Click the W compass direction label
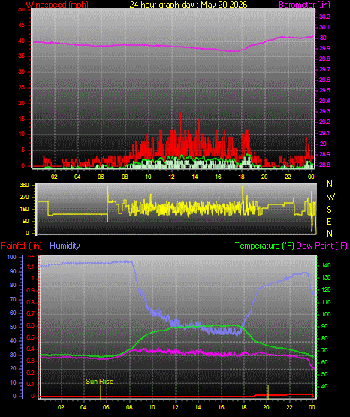Viewport: 350px width, 417px height. point(330,197)
